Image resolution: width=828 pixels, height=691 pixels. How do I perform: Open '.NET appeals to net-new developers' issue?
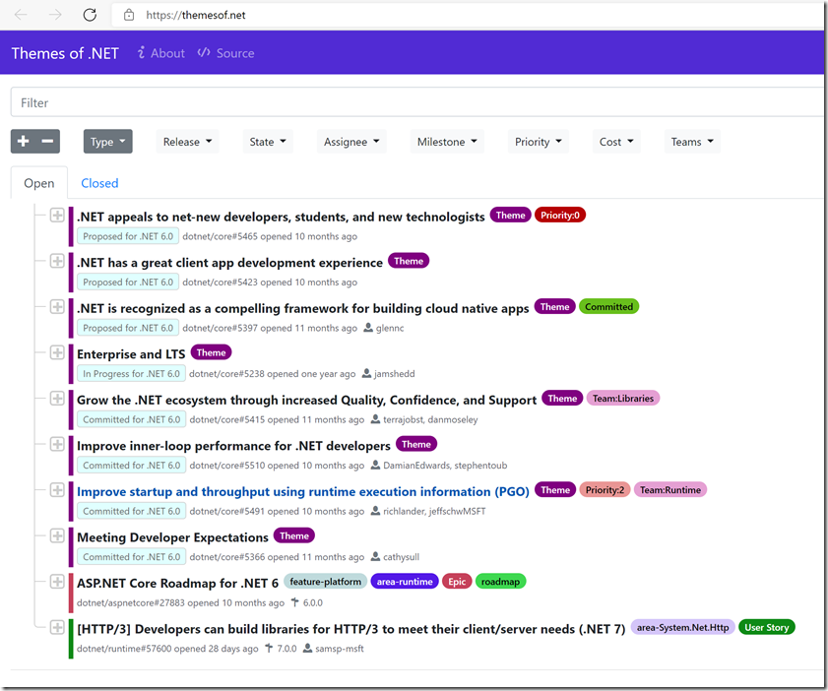pyautogui.click(x=281, y=217)
